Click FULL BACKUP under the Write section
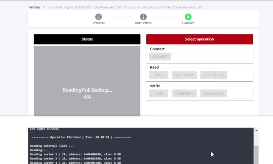273x164 pixels. [x=214, y=94]
